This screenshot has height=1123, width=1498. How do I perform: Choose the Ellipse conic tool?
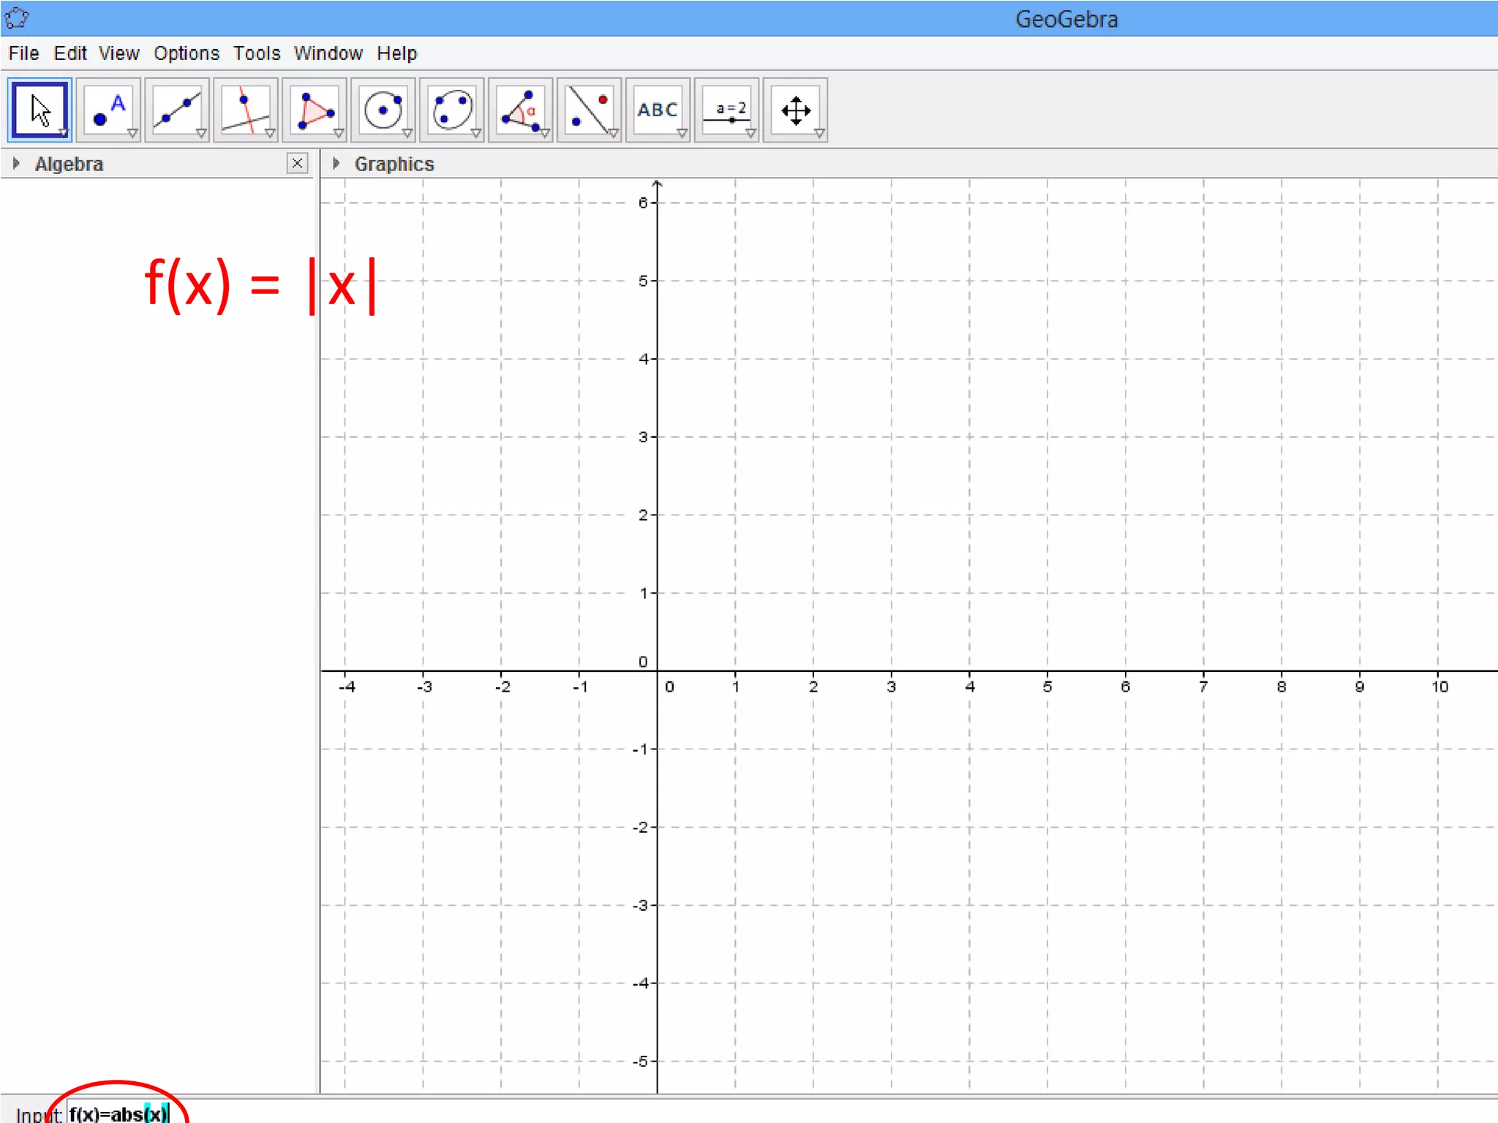click(x=452, y=110)
